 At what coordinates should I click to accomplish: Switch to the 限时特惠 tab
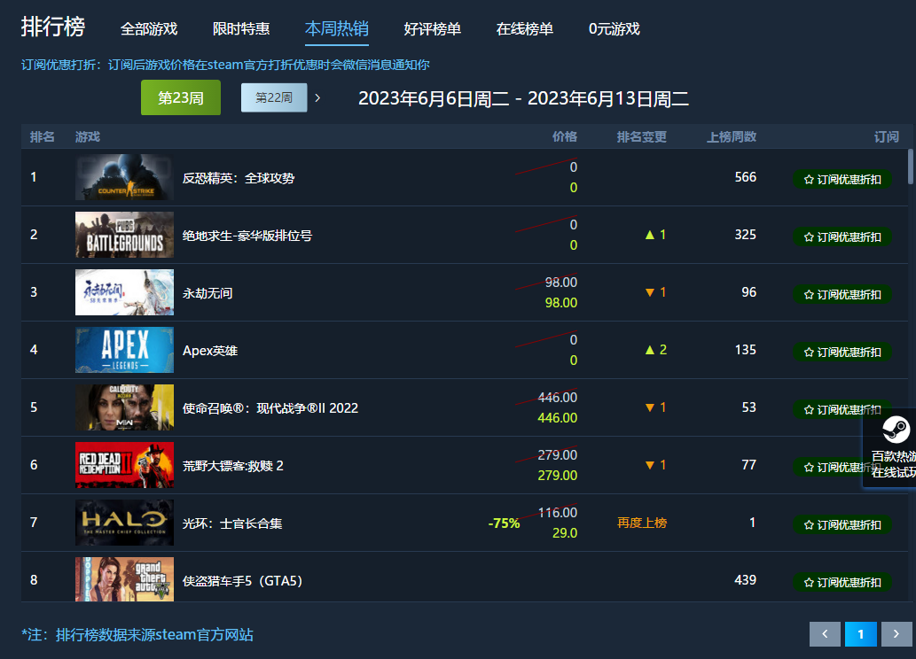tap(241, 28)
